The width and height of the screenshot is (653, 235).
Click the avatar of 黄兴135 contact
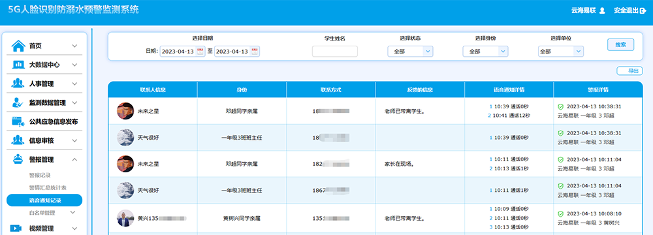(125, 218)
